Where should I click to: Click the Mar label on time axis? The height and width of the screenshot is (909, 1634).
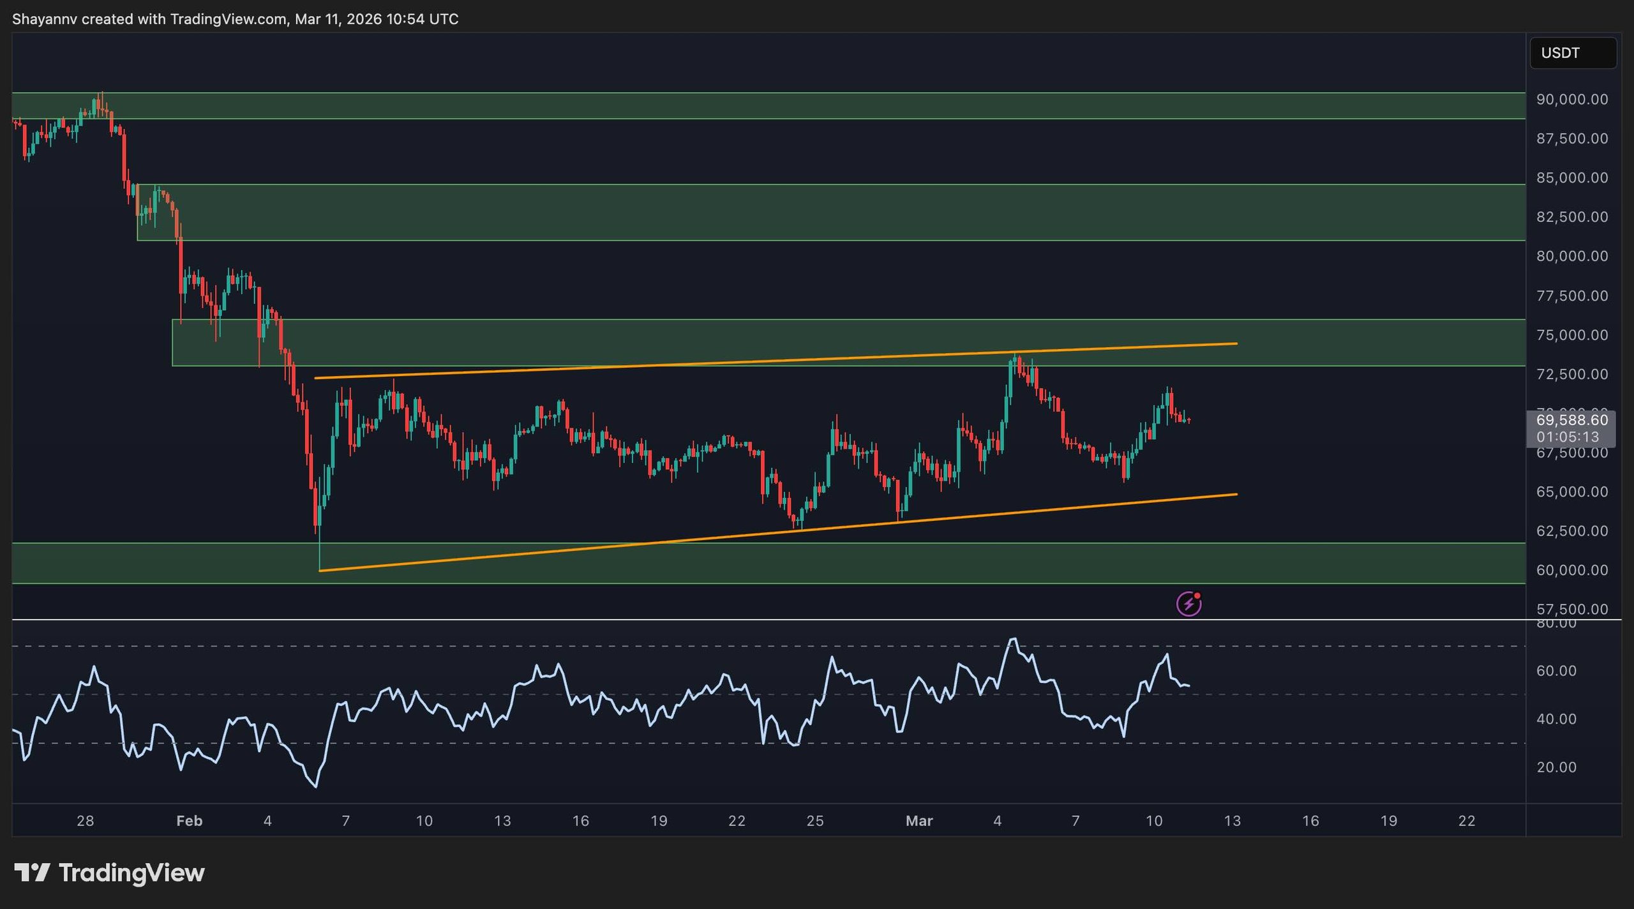pyautogui.click(x=919, y=821)
